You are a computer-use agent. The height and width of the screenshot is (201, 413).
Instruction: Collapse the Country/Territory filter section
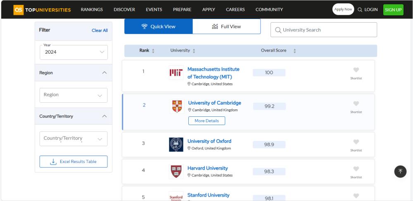click(x=104, y=116)
